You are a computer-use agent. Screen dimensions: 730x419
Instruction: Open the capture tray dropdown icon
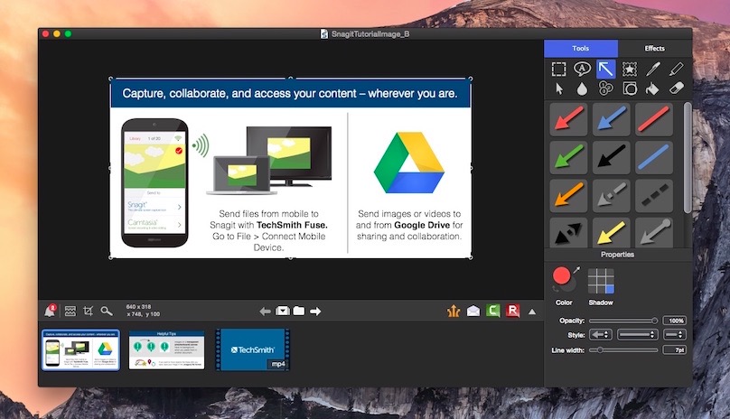coord(282,311)
